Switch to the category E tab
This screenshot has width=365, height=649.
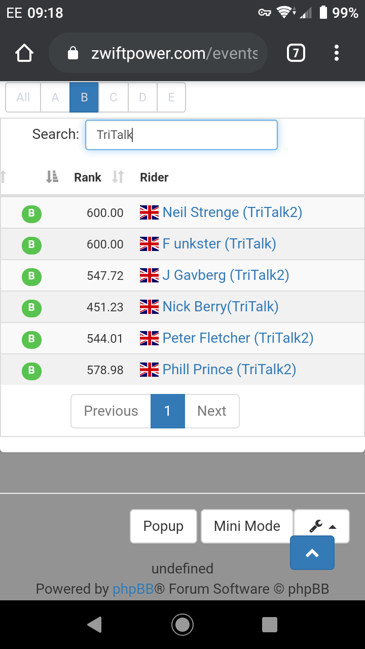point(171,97)
